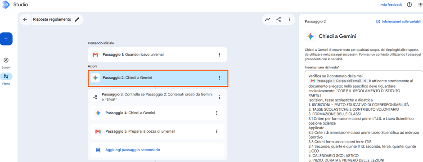Share the flow with share icon
The height and width of the screenshot is (162, 423).
tap(279, 19)
